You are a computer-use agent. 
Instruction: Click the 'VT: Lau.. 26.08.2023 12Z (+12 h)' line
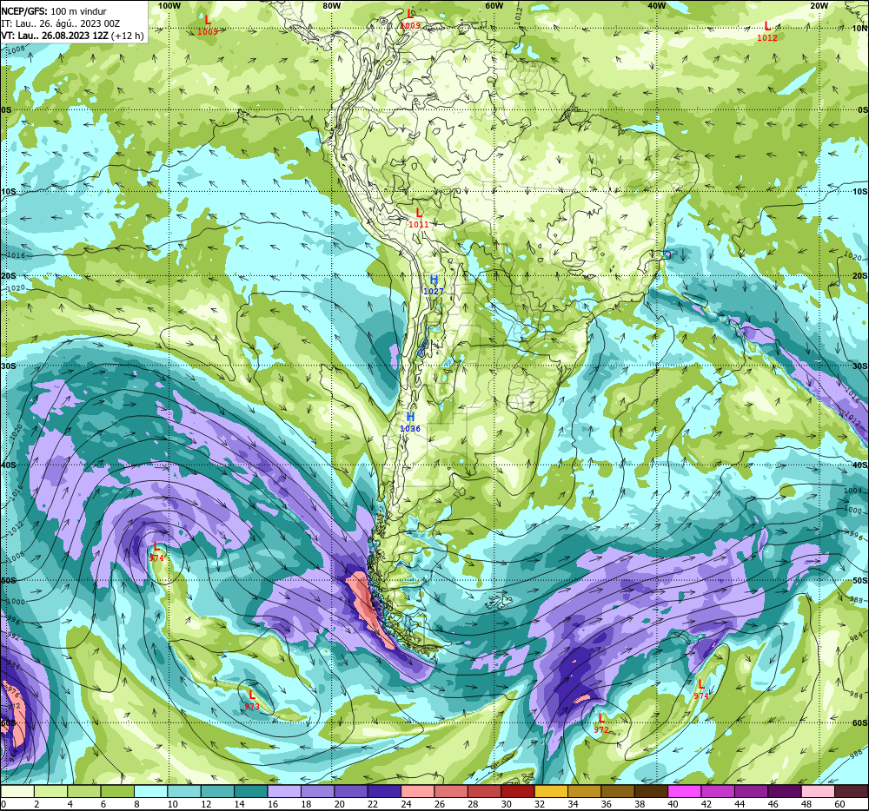pyautogui.click(x=73, y=36)
